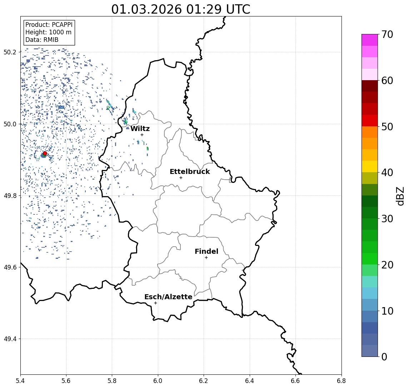Click the dBZ colorbar axis label

[400, 196]
